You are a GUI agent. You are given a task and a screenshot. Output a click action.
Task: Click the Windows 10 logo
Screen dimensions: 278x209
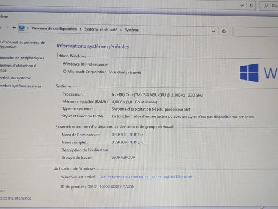click(x=259, y=73)
